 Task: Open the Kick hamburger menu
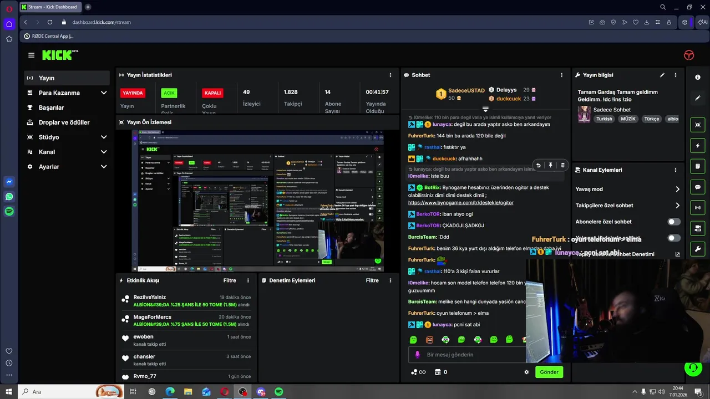point(31,55)
